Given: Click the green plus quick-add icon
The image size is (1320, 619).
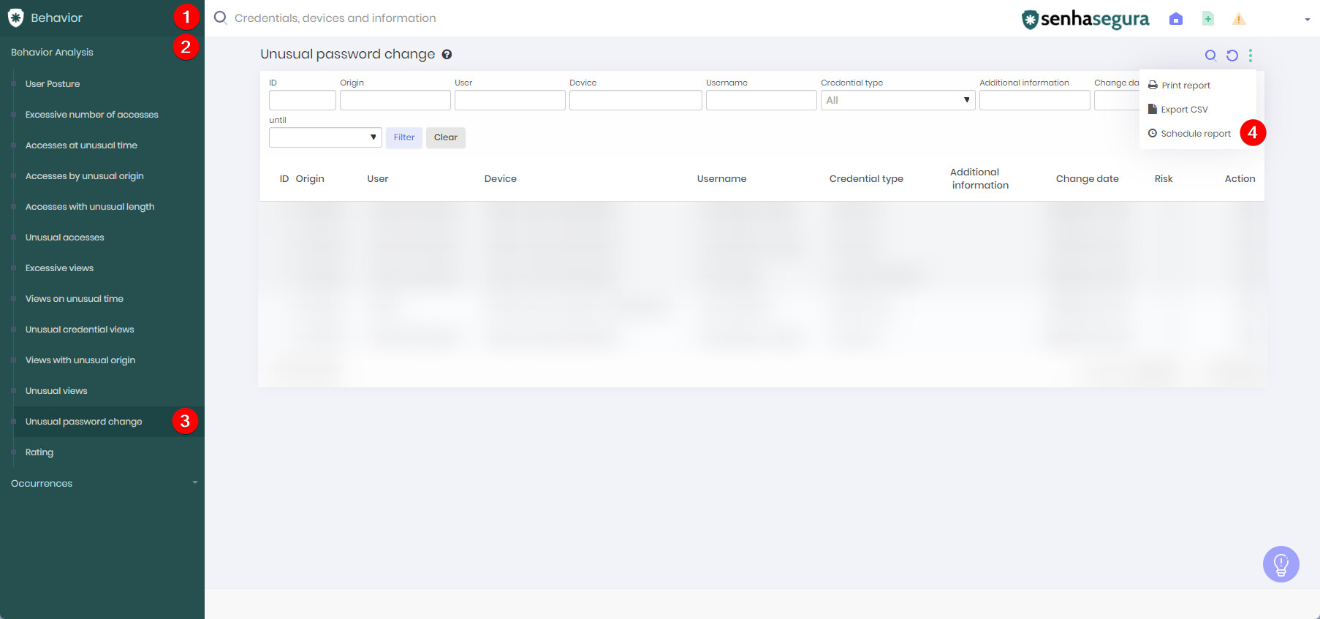Looking at the screenshot, I should [x=1208, y=18].
